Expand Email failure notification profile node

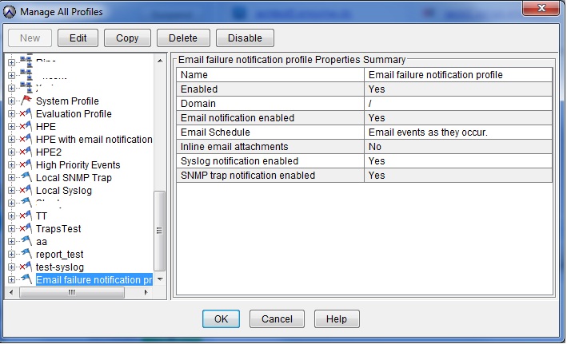(11, 279)
